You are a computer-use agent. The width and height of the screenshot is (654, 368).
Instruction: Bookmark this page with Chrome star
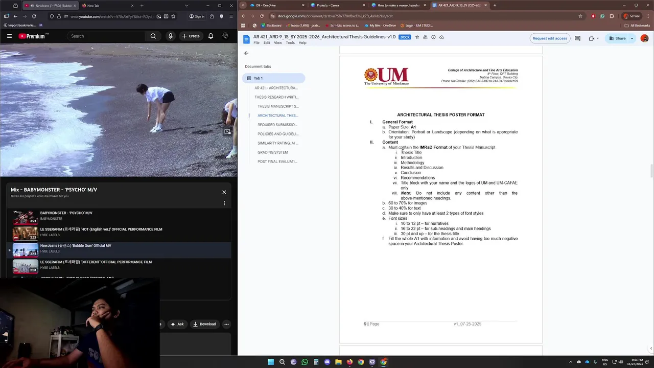580,16
